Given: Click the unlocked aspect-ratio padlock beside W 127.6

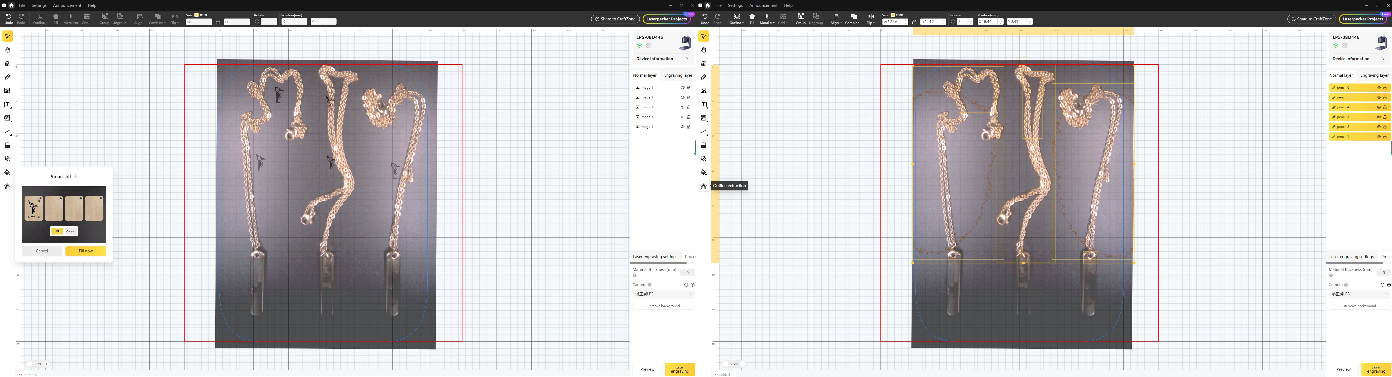Looking at the screenshot, I should [x=914, y=22].
